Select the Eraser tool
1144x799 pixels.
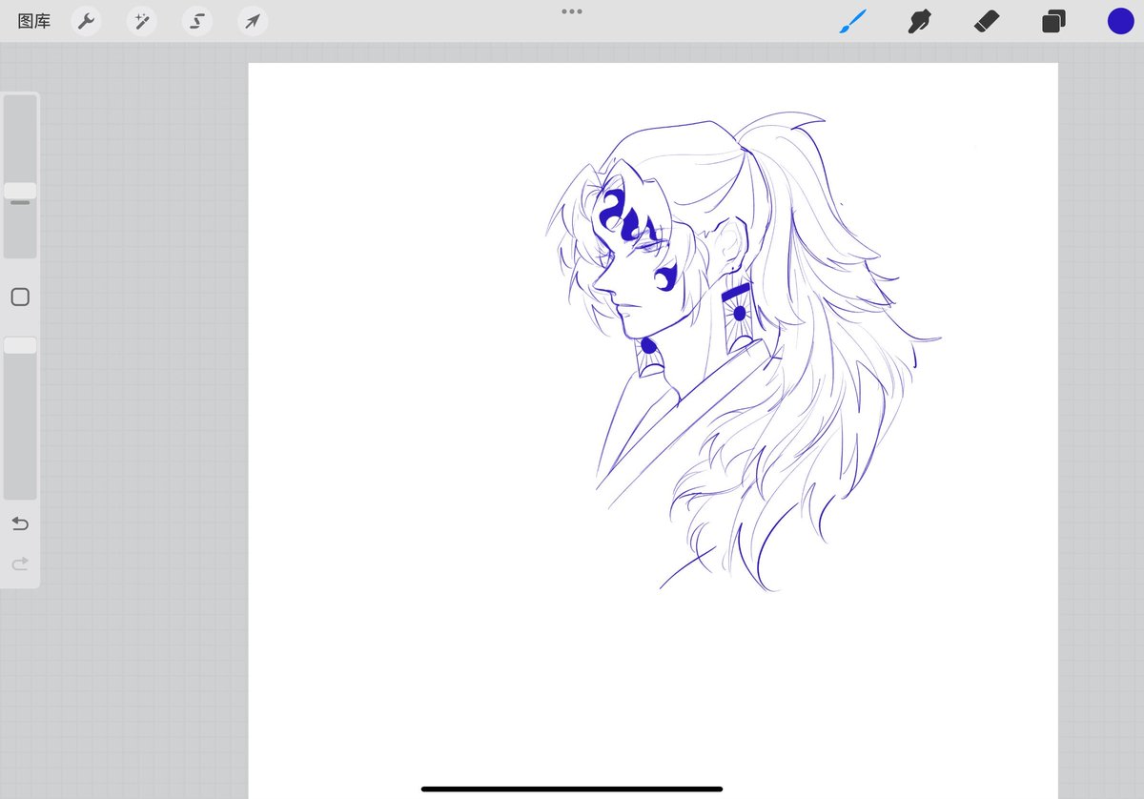tap(986, 21)
